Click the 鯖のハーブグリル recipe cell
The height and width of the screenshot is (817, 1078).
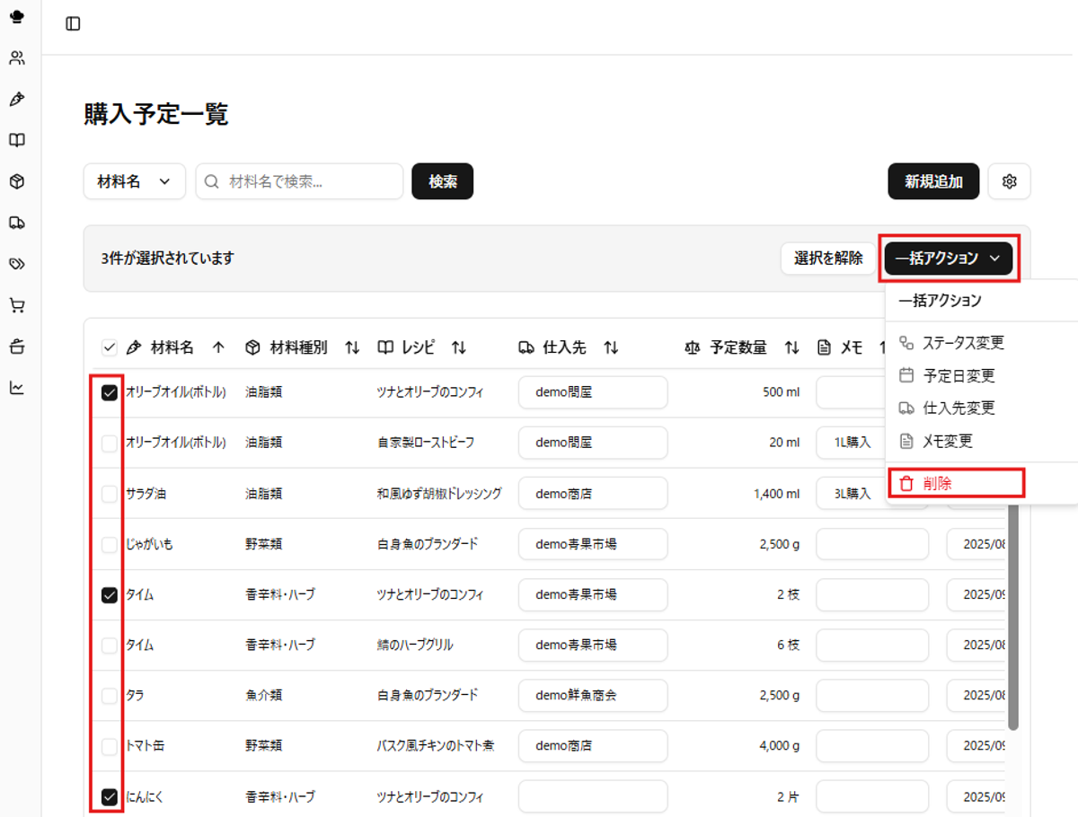coord(415,645)
